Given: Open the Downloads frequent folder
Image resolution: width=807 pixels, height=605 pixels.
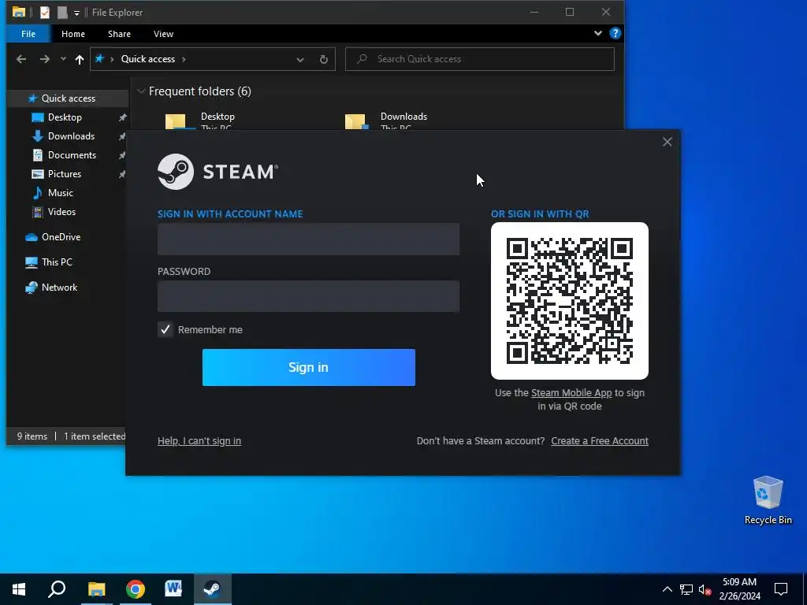Looking at the screenshot, I should point(386,121).
